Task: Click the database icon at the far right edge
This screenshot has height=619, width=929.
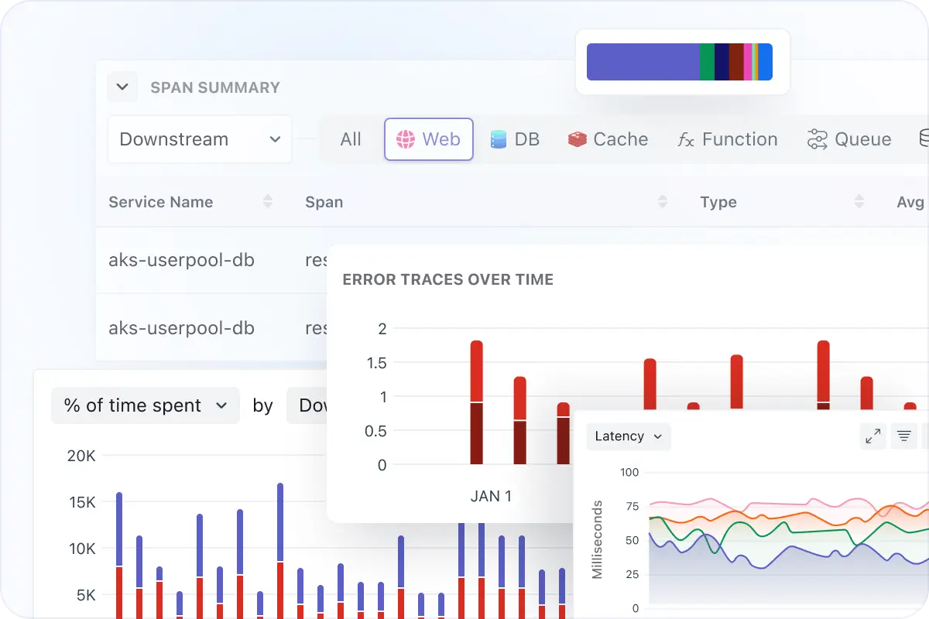Action: tap(923, 139)
